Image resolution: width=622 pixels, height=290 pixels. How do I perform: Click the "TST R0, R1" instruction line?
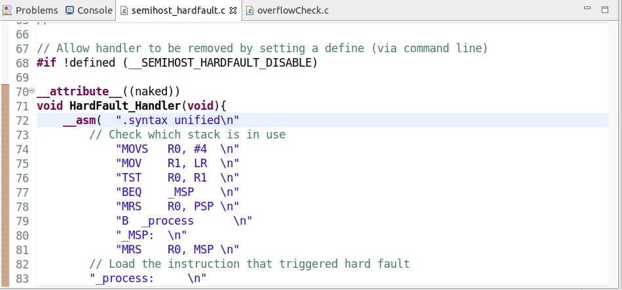pos(177,178)
